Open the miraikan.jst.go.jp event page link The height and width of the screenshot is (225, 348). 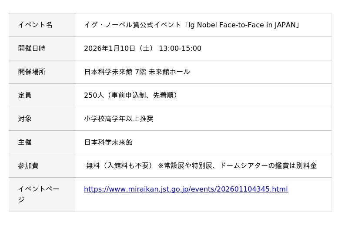tap(186, 189)
